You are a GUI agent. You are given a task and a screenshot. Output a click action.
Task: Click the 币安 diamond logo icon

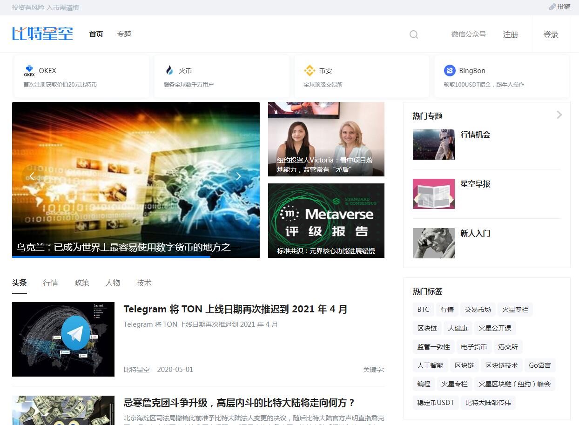tap(310, 71)
